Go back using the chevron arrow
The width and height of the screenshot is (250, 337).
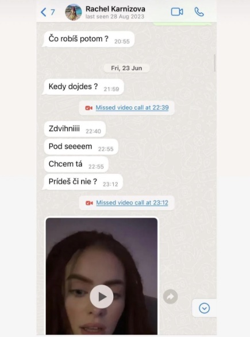click(44, 12)
